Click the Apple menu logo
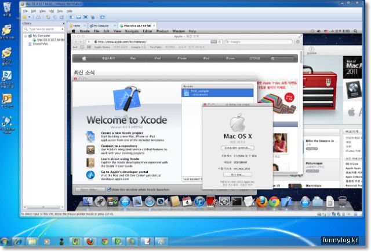This screenshot has height=252, width=371. tap(74, 31)
